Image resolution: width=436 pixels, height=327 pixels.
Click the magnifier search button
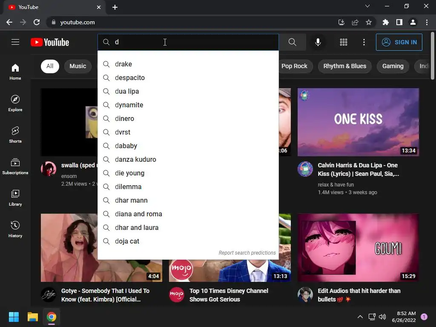[x=292, y=42]
